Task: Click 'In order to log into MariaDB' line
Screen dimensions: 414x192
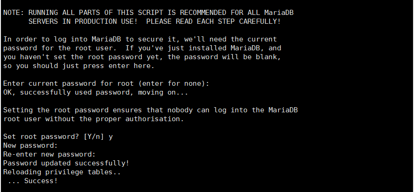Action: (140, 40)
